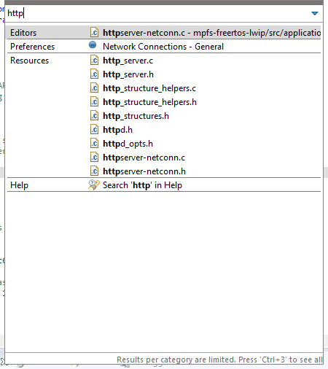Click the help search icon beside Search 'http'
The height and width of the screenshot is (369, 328).
click(x=94, y=185)
